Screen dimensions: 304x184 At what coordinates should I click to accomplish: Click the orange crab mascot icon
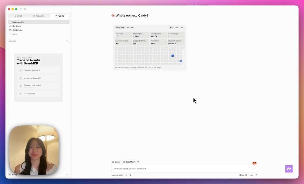tap(254, 163)
